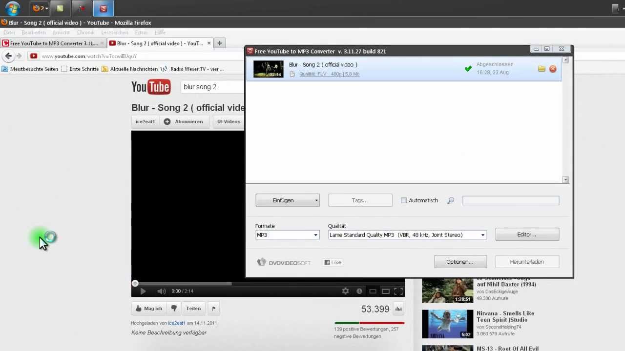Click the Mag ich like button

pos(148,308)
